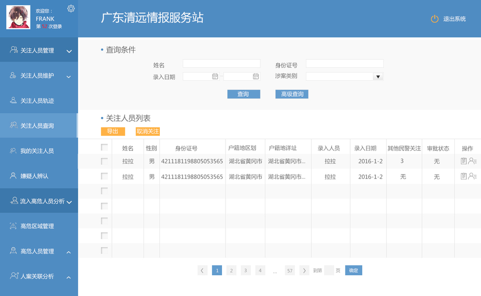Open end date calendar picker icon
The width and height of the screenshot is (481, 296).
pyautogui.click(x=256, y=76)
